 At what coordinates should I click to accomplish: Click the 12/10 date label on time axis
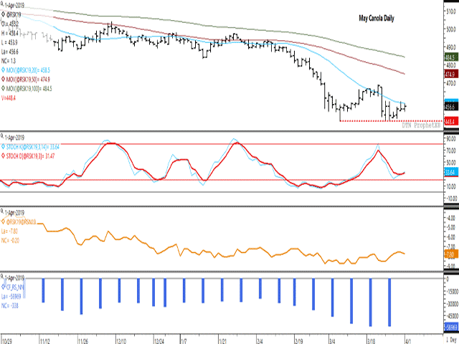121,341
